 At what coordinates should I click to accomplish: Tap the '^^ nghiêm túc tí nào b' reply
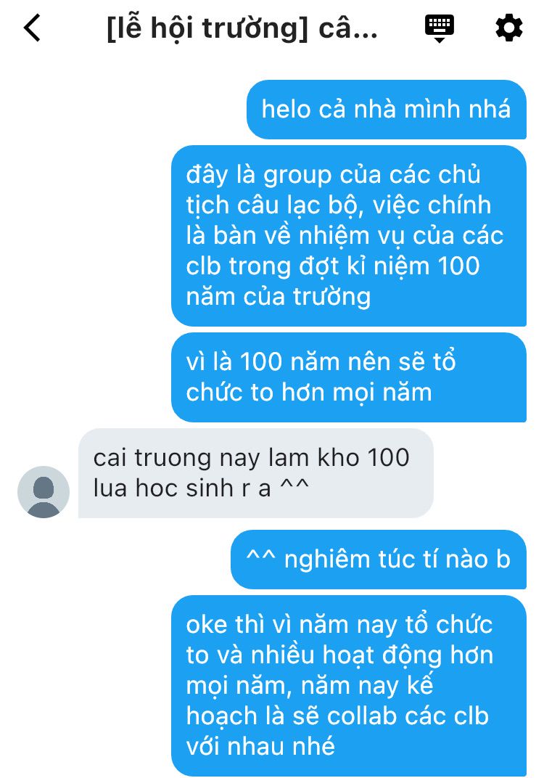379,559
